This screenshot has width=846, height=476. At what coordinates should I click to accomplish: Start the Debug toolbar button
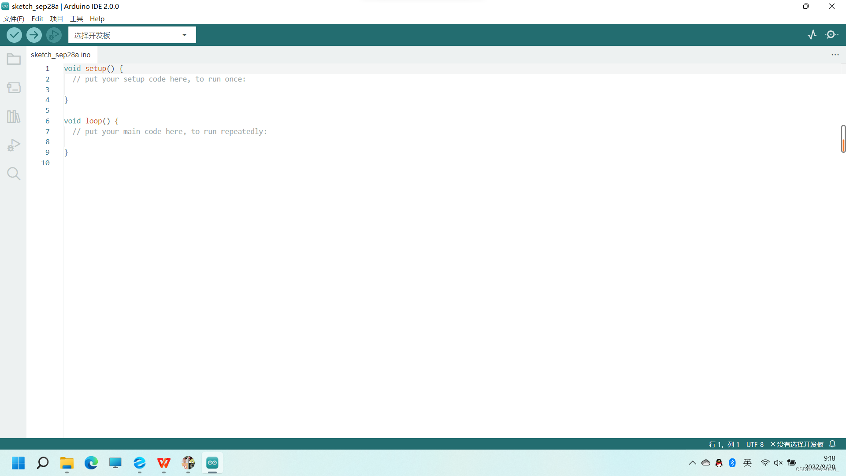tap(54, 35)
